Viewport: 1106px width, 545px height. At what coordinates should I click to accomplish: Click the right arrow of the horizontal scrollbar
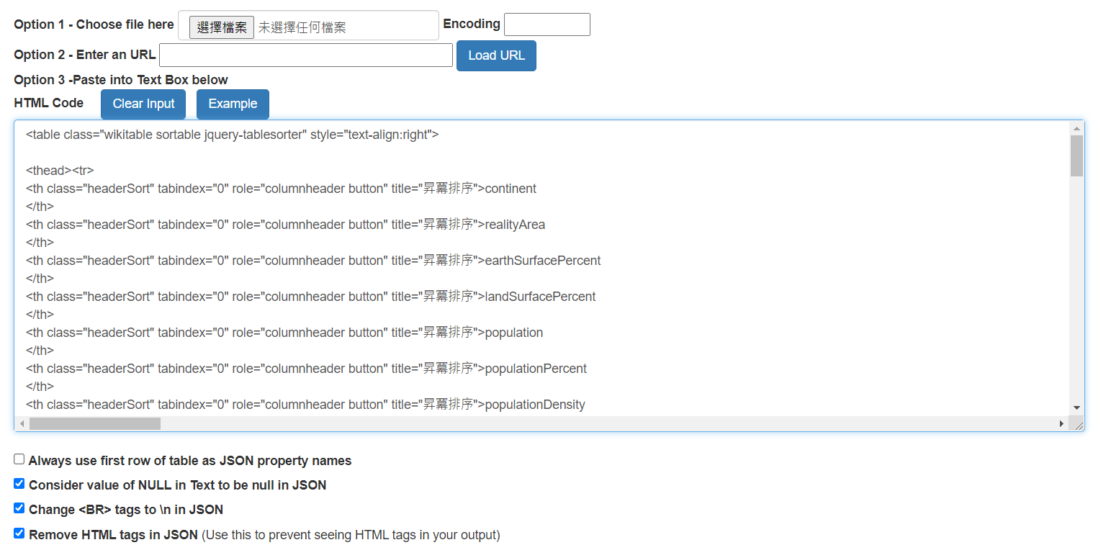coord(1061,424)
